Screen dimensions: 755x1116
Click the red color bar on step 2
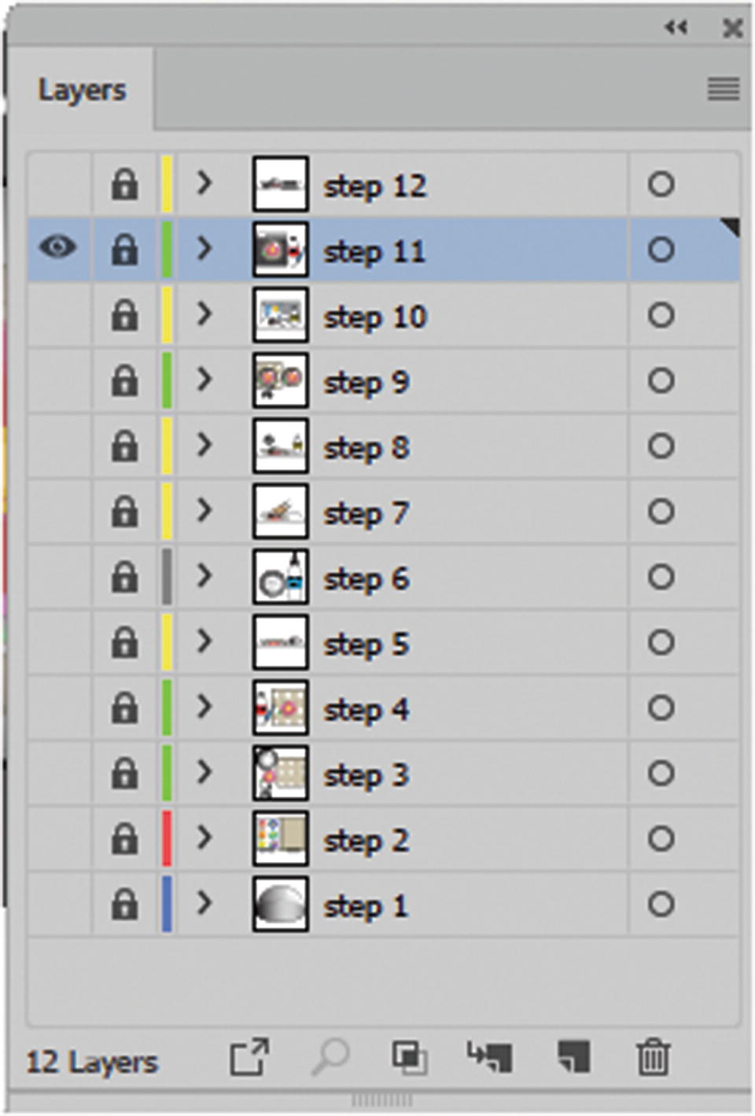coord(167,839)
